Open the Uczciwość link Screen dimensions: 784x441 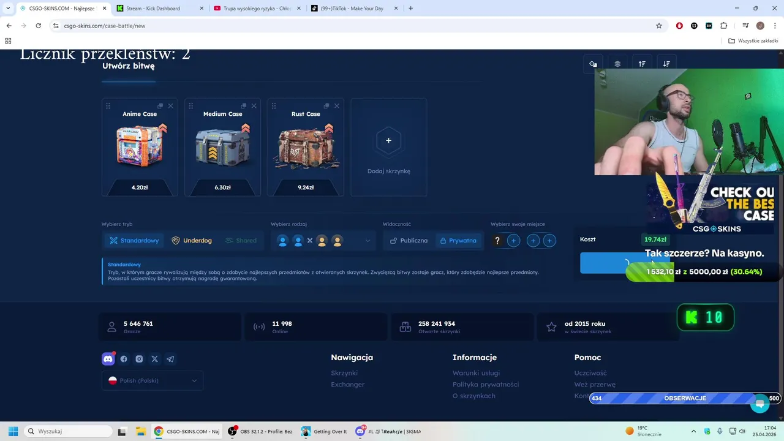click(590, 373)
